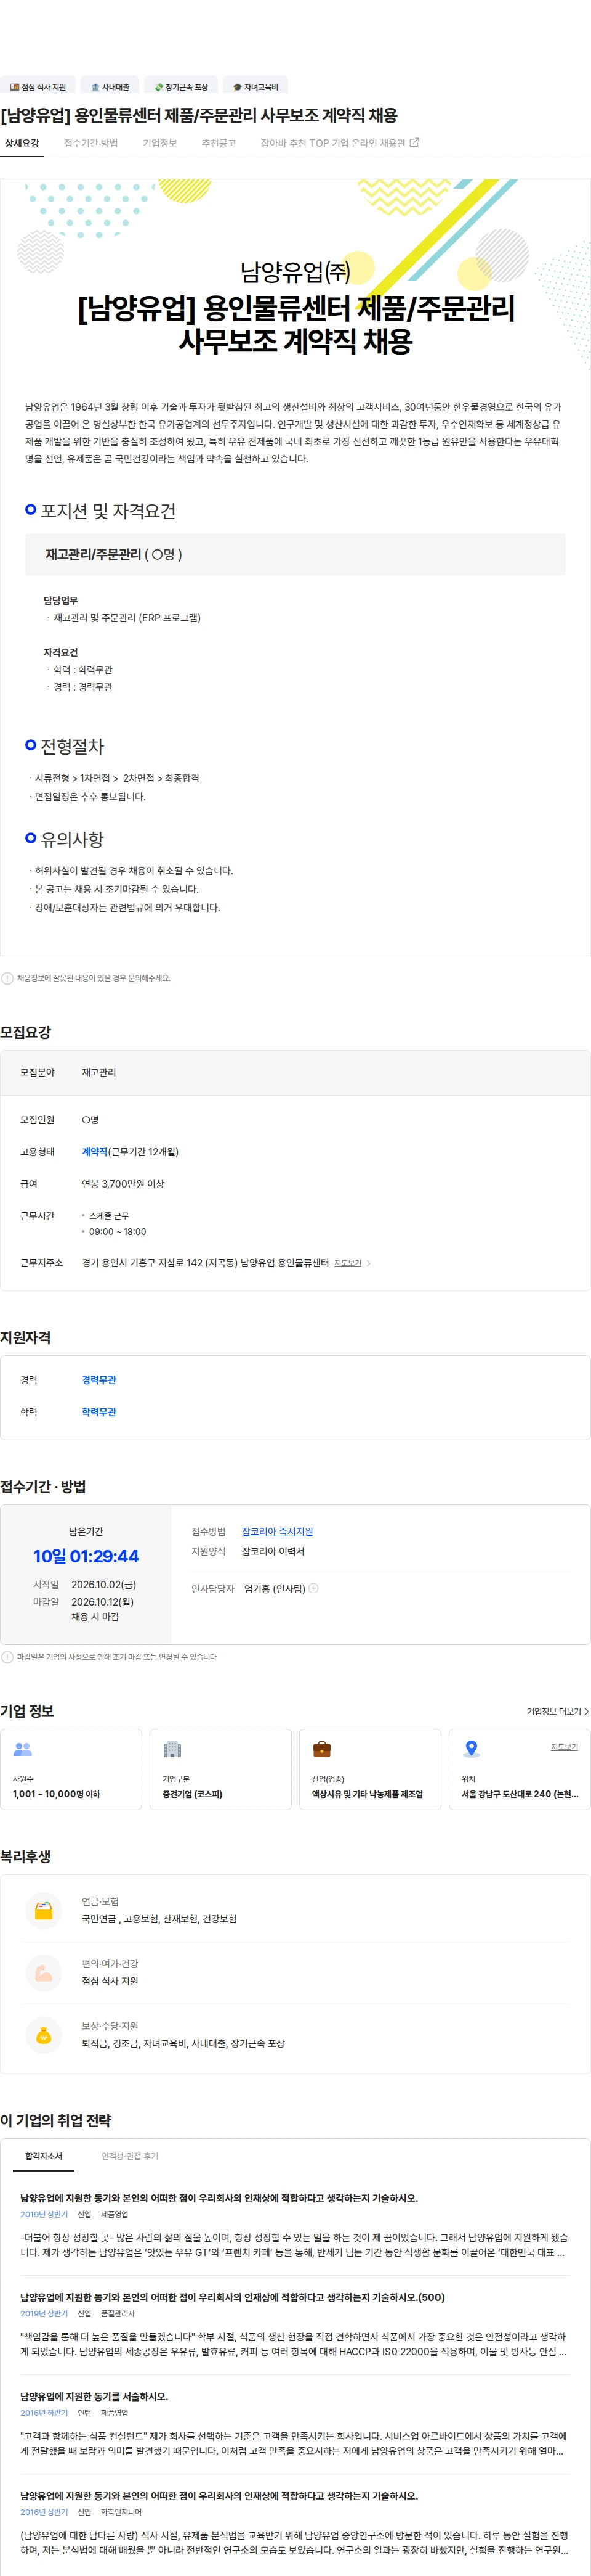Click the chevron after 지도보기 in 근무지주소
This screenshot has height=2576, width=591.
[368, 1263]
